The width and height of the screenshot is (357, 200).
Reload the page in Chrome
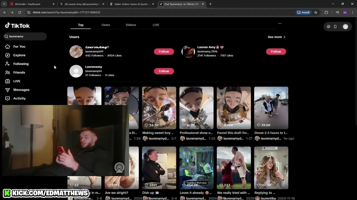(20, 12)
